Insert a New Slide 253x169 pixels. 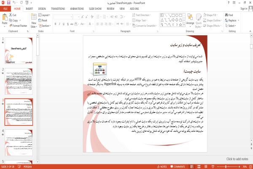point(34,21)
